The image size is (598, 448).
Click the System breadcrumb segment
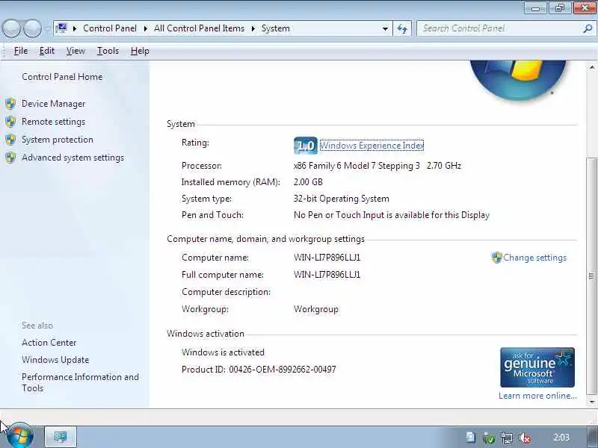click(275, 28)
